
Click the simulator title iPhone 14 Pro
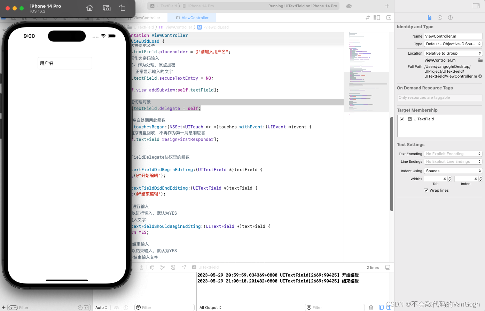[x=46, y=6]
